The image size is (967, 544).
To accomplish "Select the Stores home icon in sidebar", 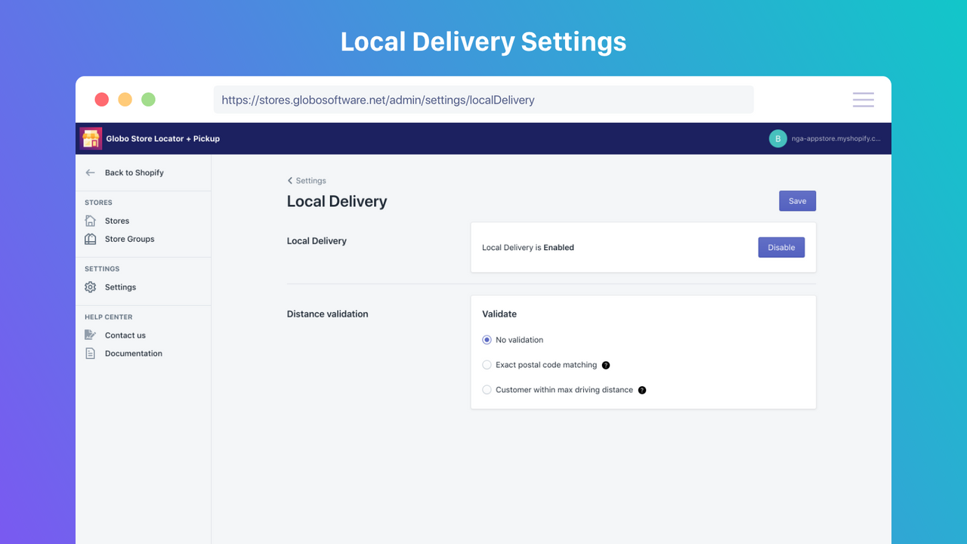I will pyautogui.click(x=90, y=221).
